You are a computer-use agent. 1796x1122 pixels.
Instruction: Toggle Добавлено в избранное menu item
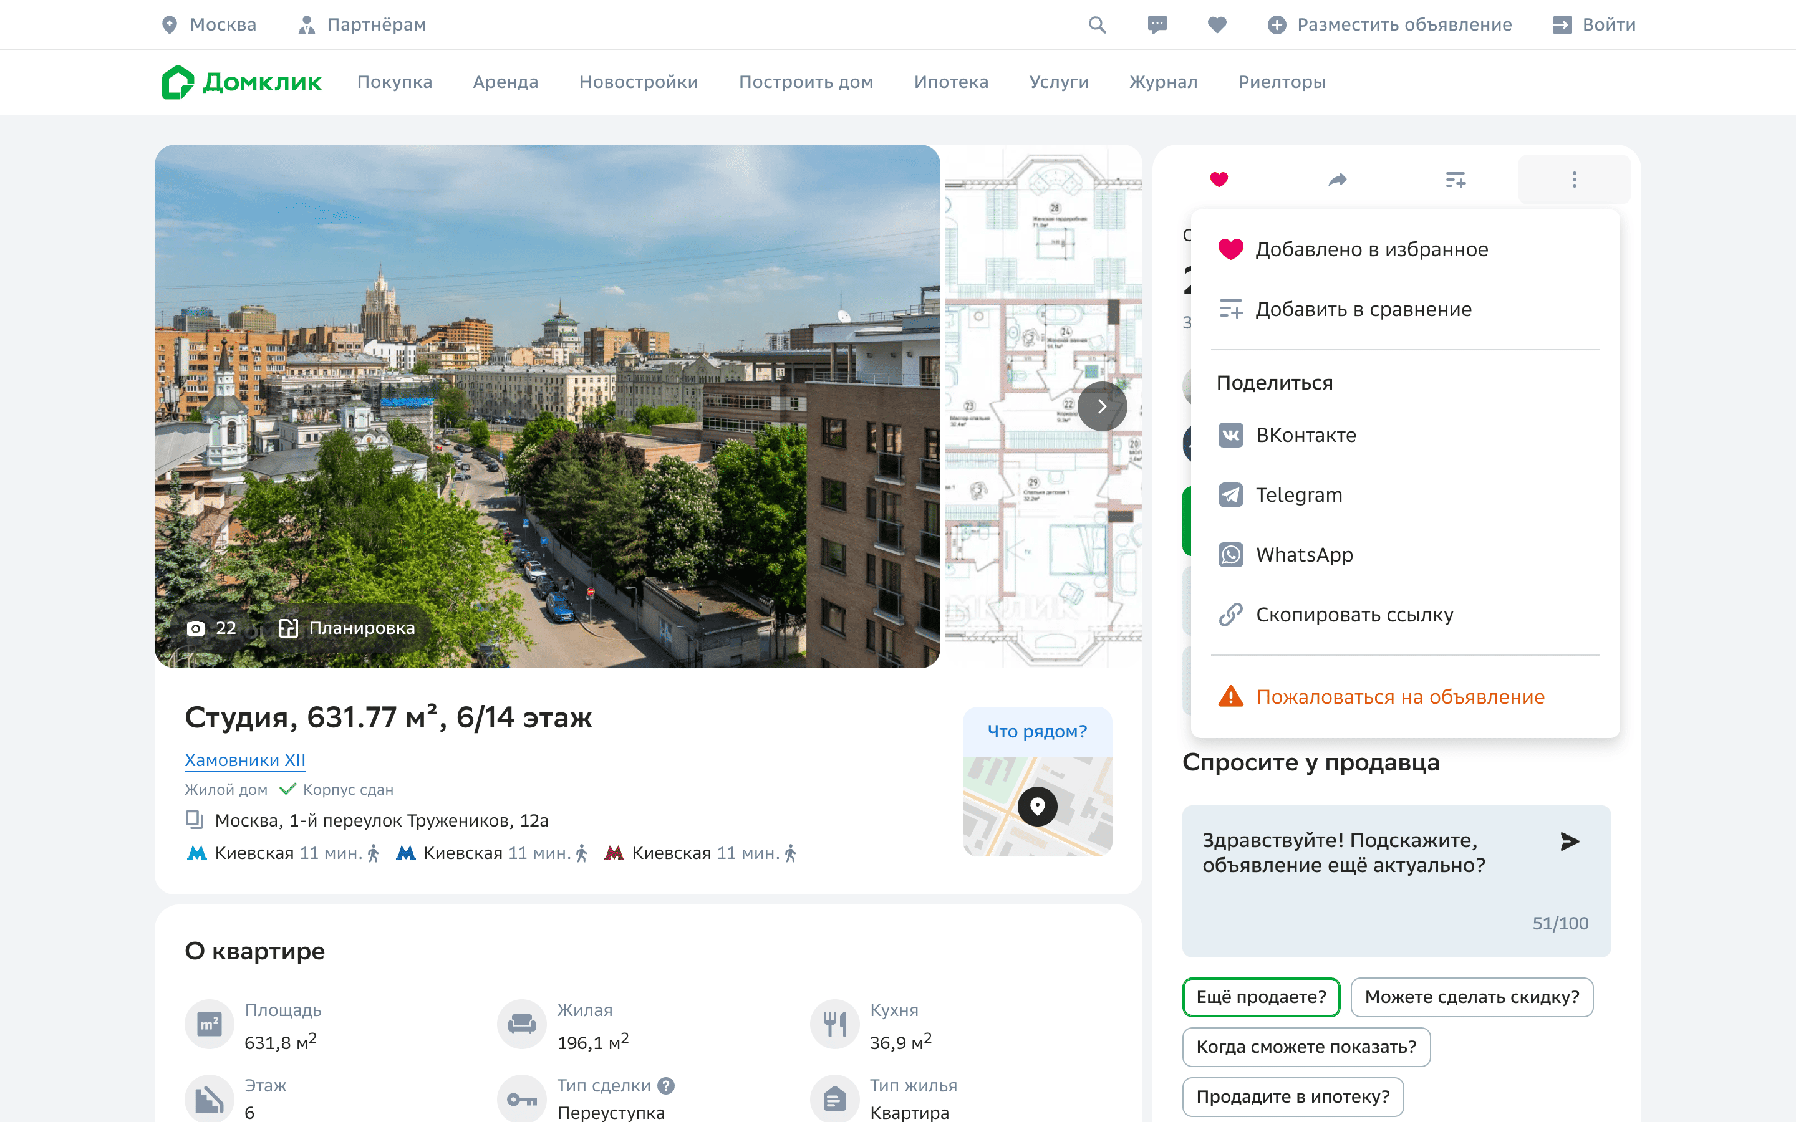click(1405, 249)
